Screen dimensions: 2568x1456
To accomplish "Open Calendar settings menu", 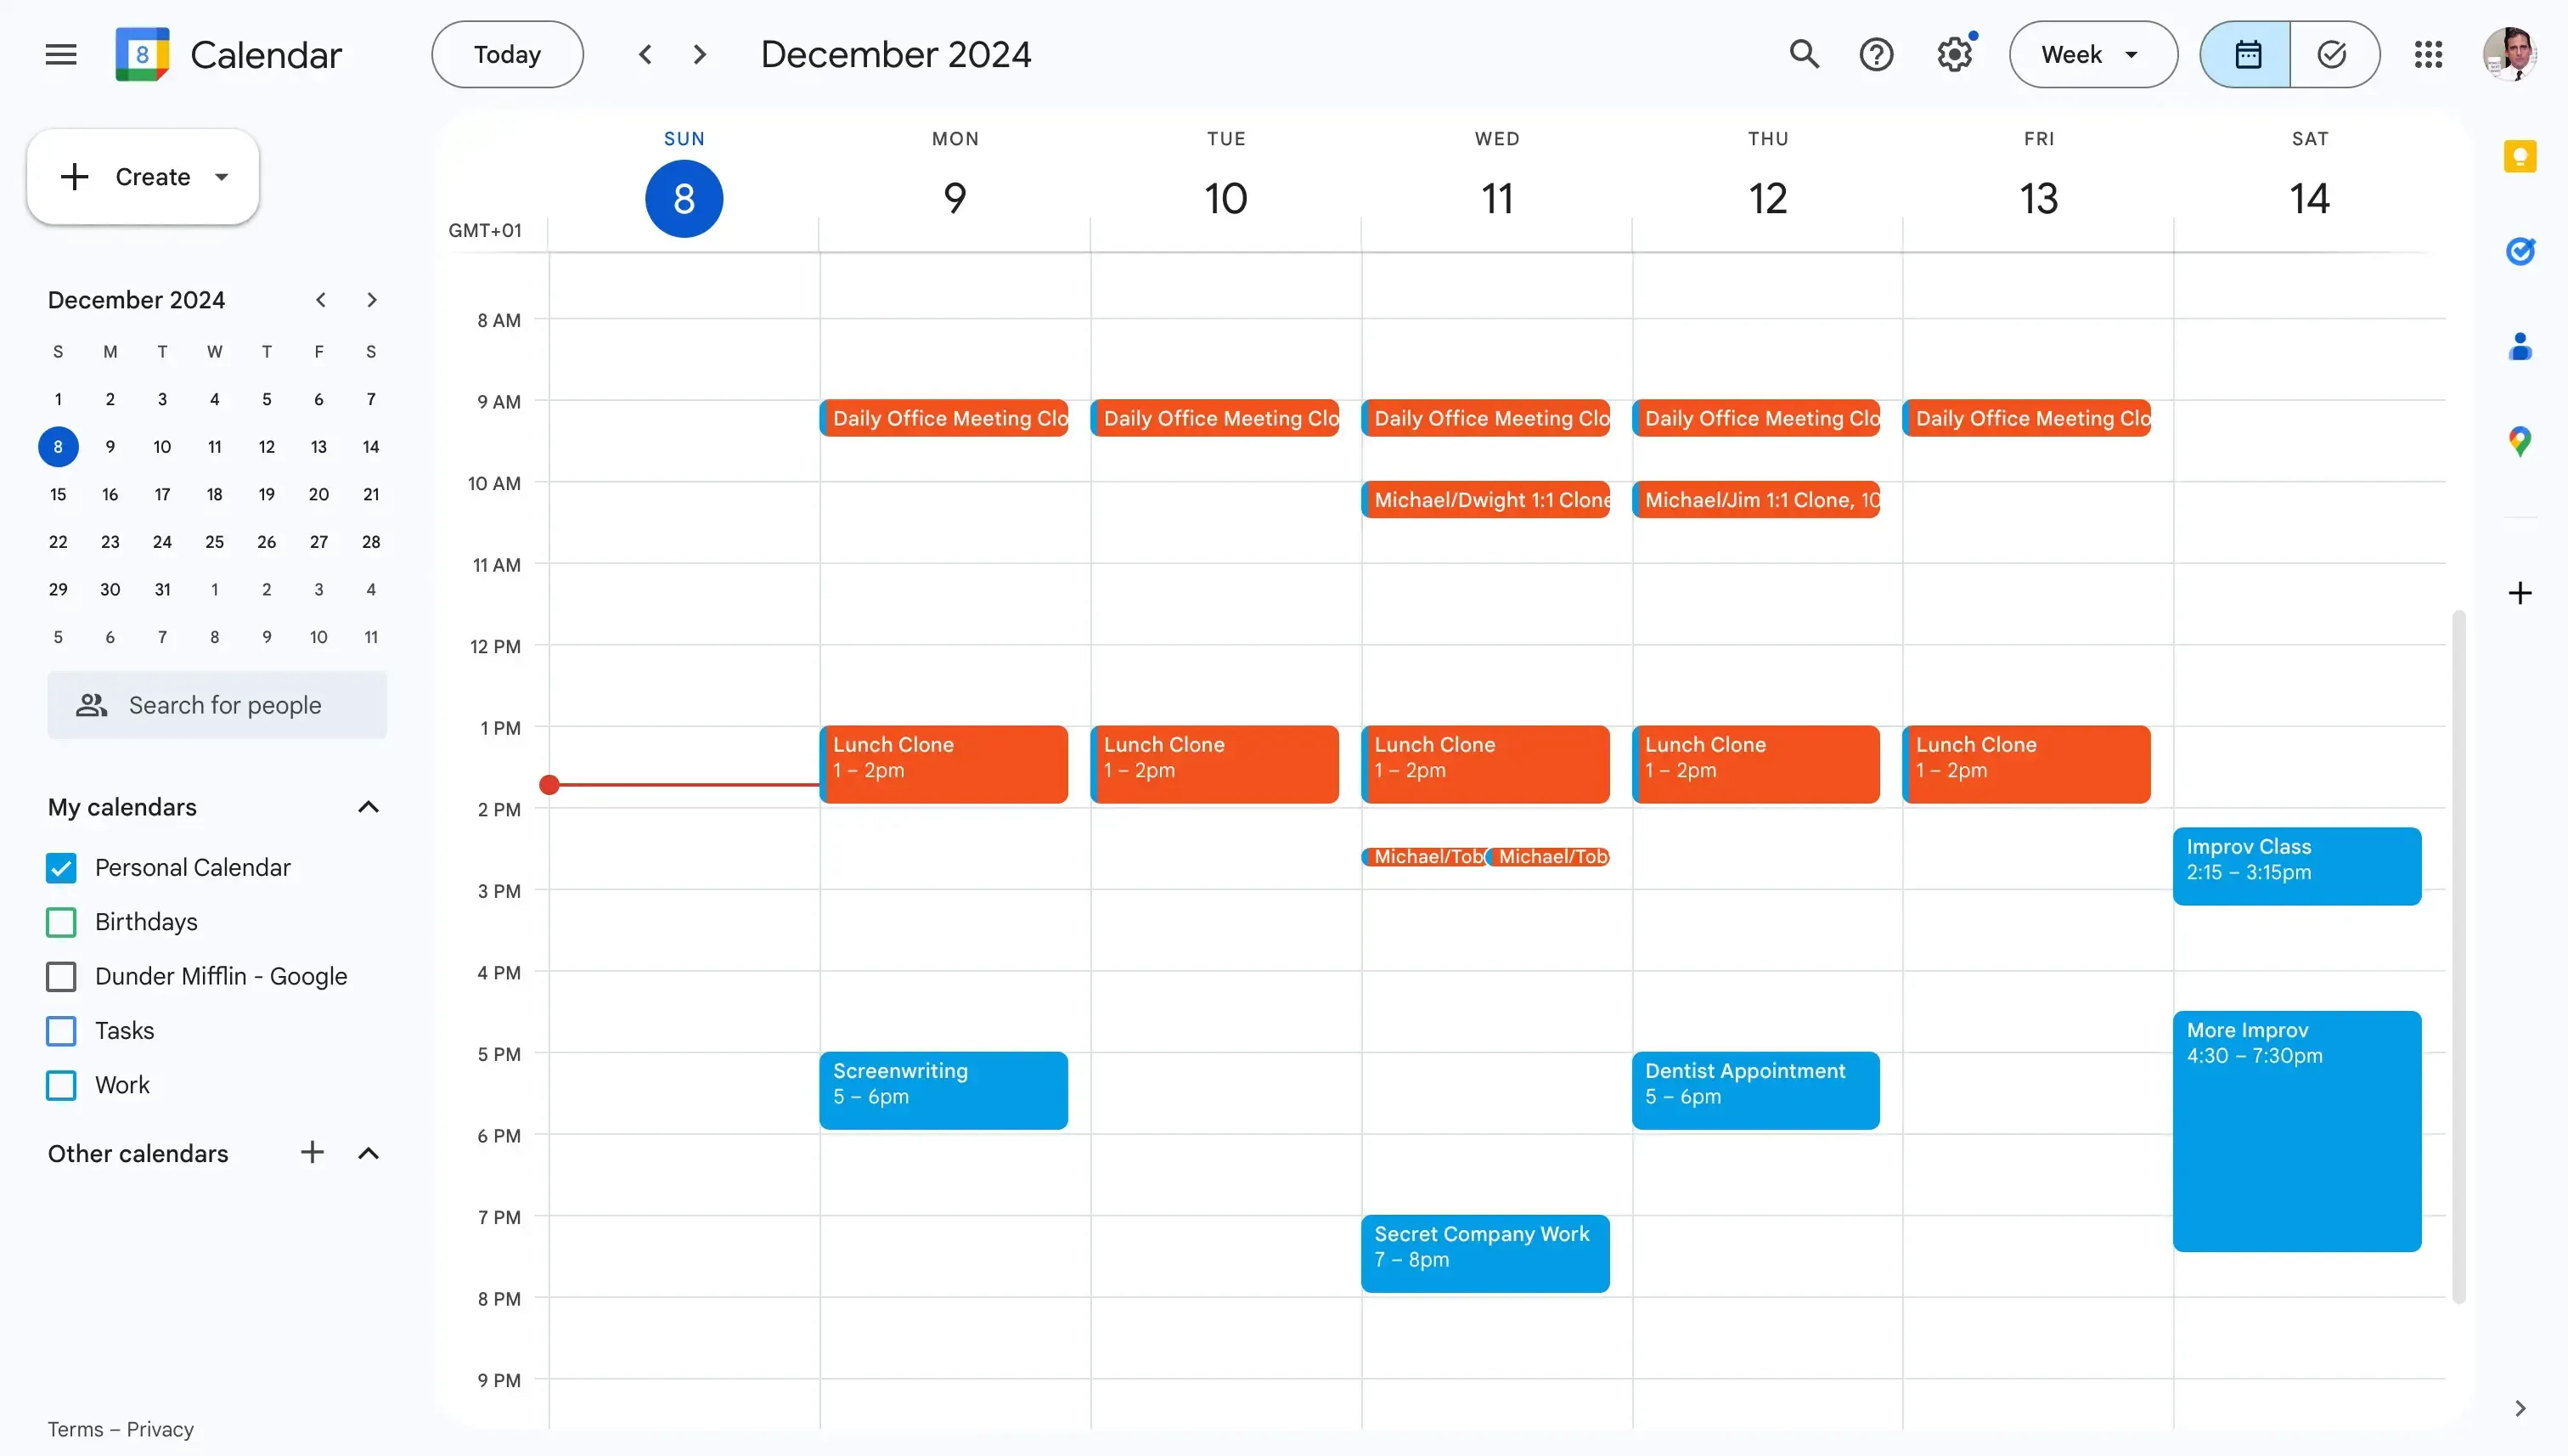I will [x=1953, y=54].
